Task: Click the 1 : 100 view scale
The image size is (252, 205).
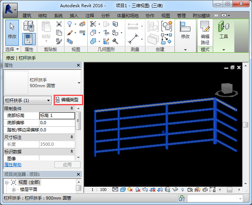Action: [99, 190]
